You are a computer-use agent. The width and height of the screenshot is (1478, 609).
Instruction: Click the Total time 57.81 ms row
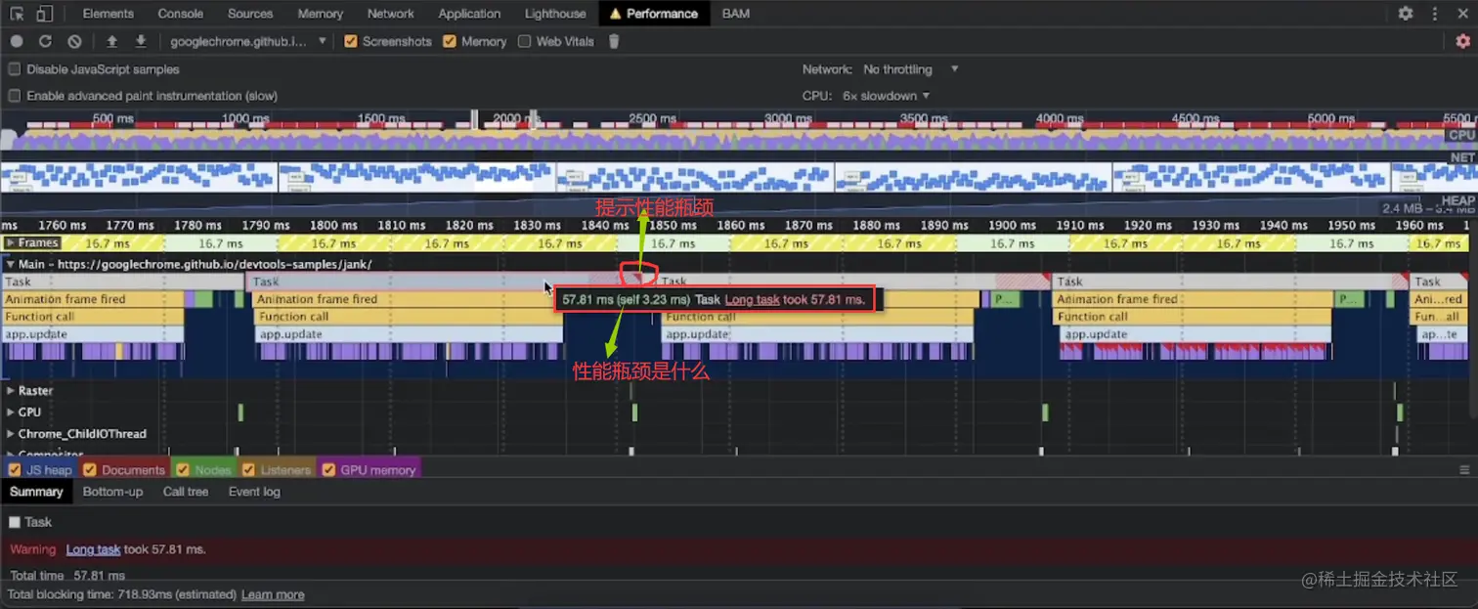click(x=67, y=576)
